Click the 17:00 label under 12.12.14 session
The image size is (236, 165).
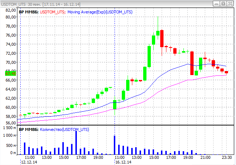[81, 158]
